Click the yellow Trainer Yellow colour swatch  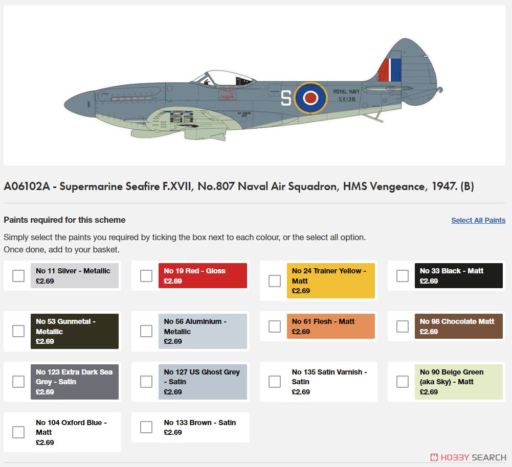(331, 281)
